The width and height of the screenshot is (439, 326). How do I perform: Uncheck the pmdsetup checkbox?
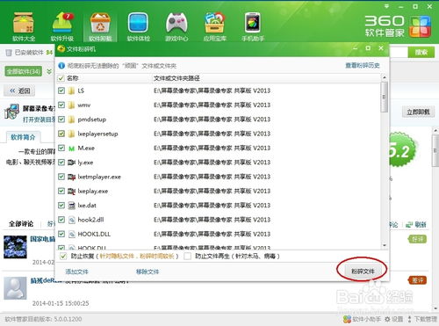tap(61, 120)
